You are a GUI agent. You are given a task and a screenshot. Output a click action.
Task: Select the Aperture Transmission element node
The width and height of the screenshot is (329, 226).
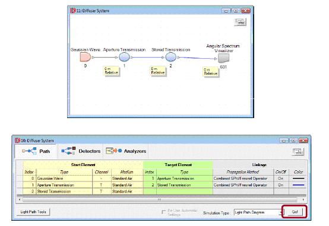click(124, 57)
